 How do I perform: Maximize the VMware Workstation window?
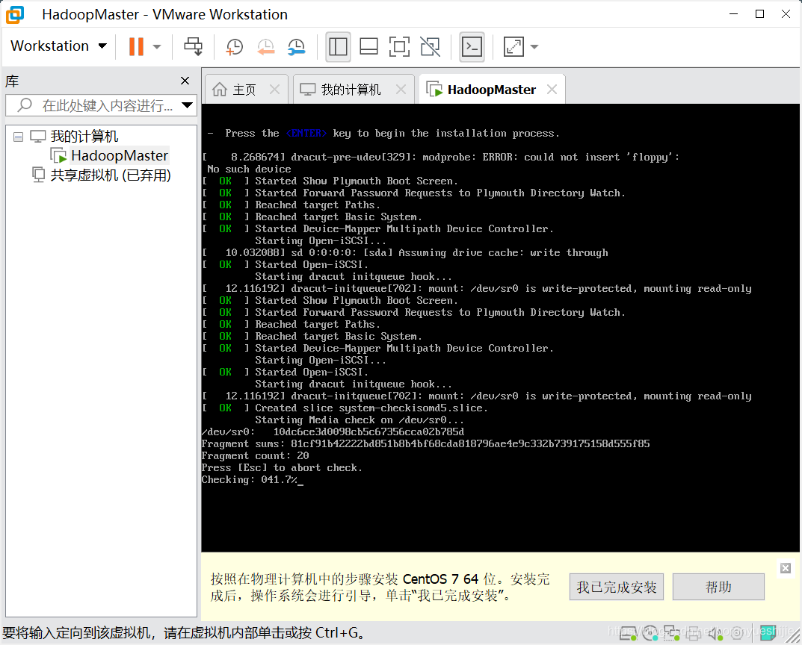coord(759,14)
